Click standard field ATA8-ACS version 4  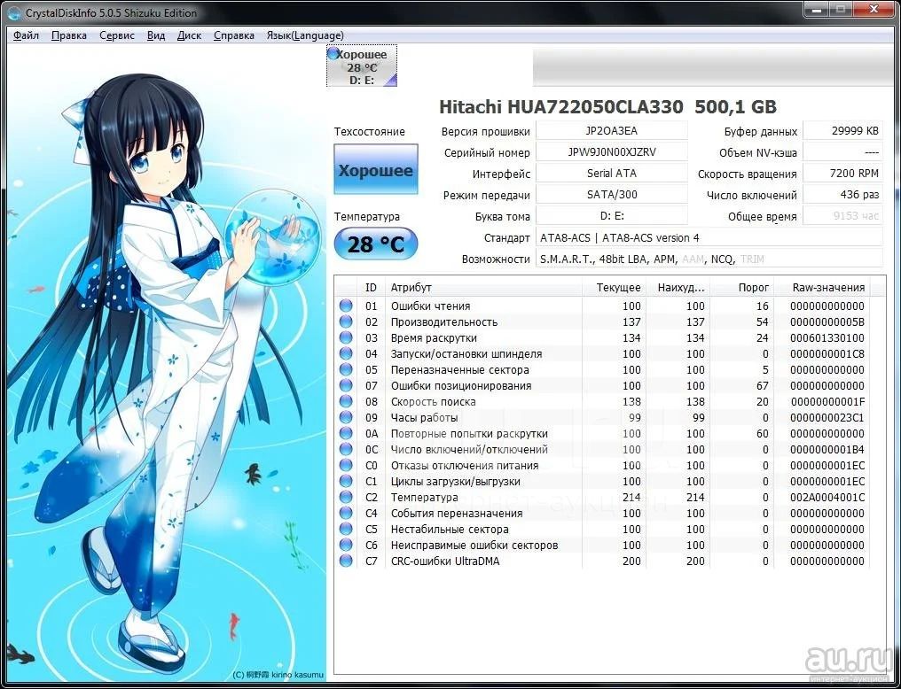coord(709,237)
